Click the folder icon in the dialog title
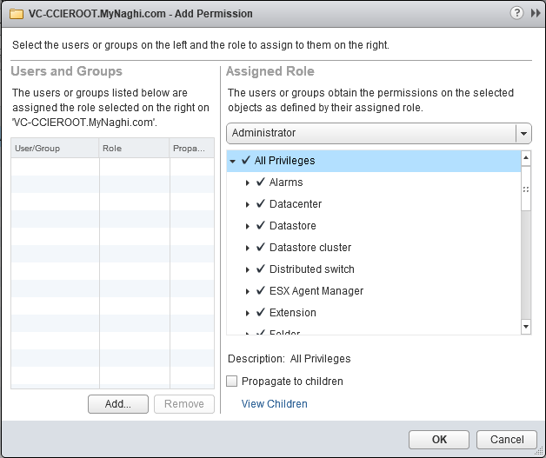The image size is (546, 458). [16, 14]
